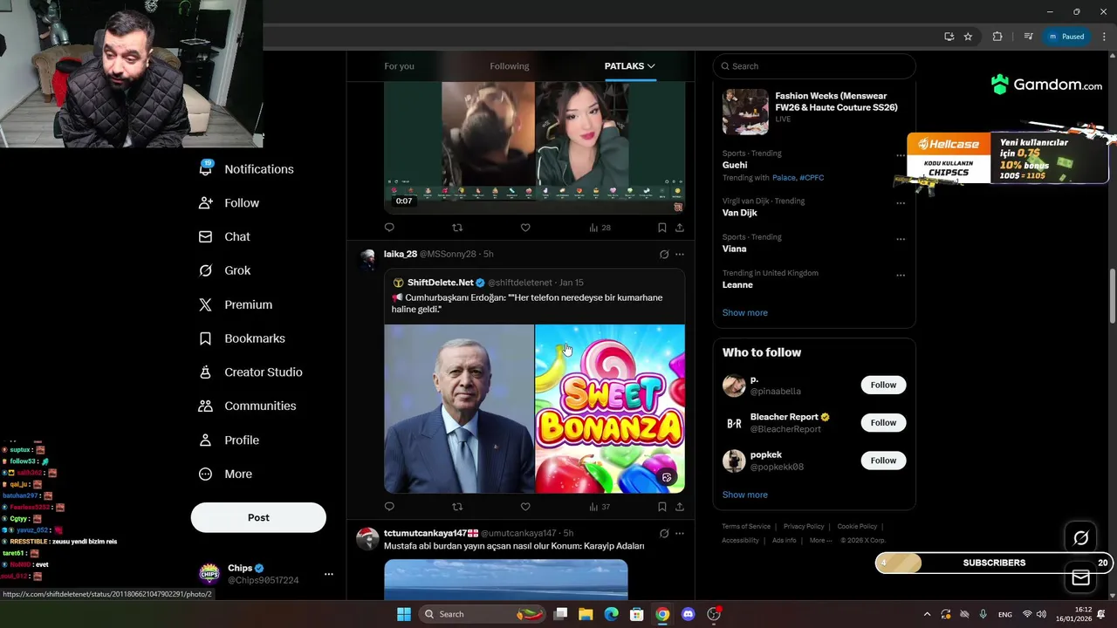Click Install app icon in address bar
The height and width of the screenshot is (628, 1117).
(x=949, y=37)
